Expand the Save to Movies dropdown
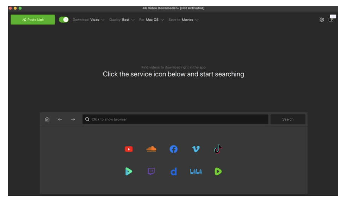The height and width of the screenshot is (198, 338). click(183, 20)
